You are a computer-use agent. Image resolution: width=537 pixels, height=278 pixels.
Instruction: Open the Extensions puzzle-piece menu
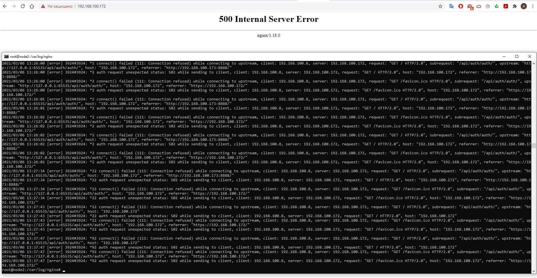tap(515, 6)
